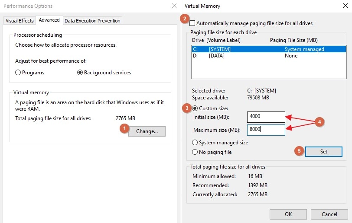This screenshot has width=352, height=223.
Task: Close the Performance Options window
Action: 174,6
